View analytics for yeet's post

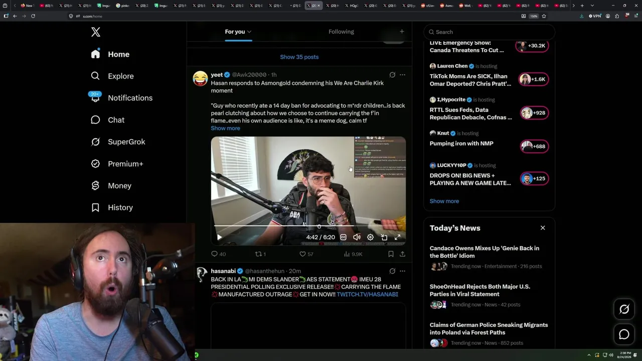353,254
